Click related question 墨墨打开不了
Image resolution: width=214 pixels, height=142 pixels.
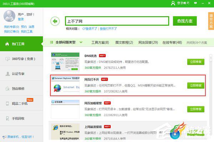(x=108, y=29)
